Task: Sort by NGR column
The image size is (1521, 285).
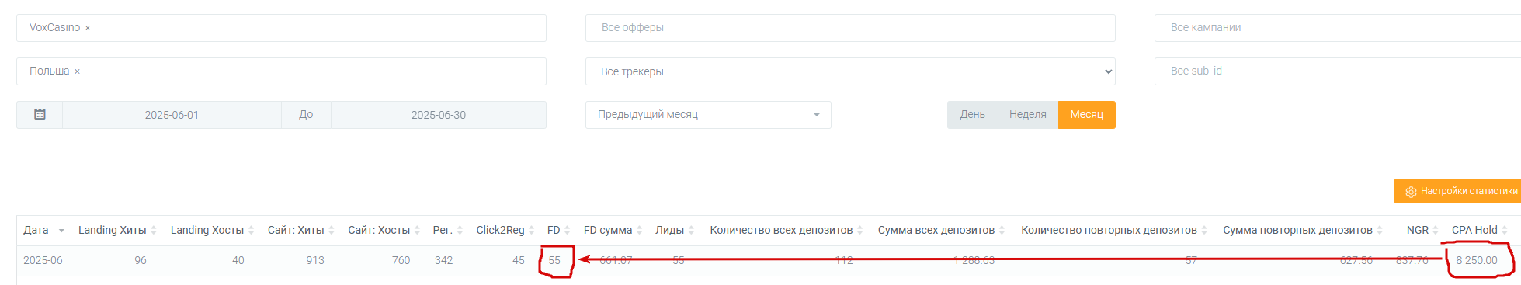Action: [1422, 230]
